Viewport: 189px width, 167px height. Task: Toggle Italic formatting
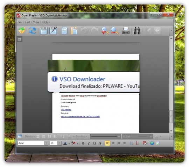coord(89,143)
